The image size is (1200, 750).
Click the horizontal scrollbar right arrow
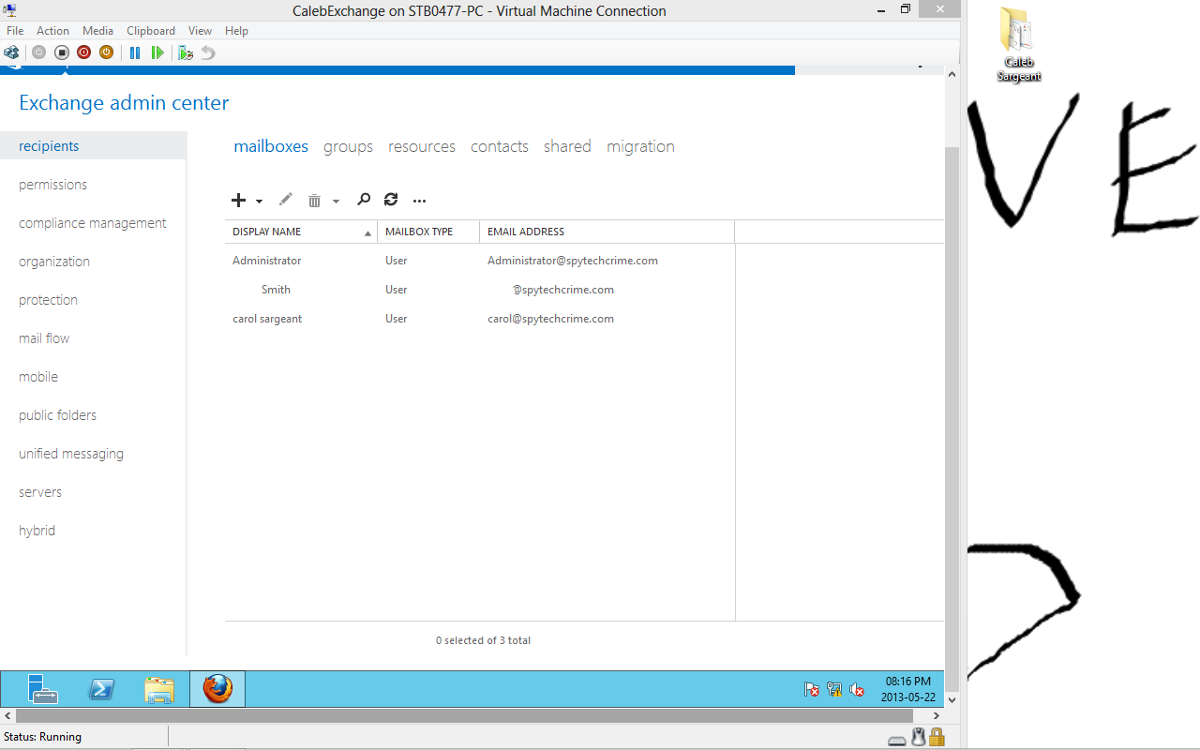point(937,715)
